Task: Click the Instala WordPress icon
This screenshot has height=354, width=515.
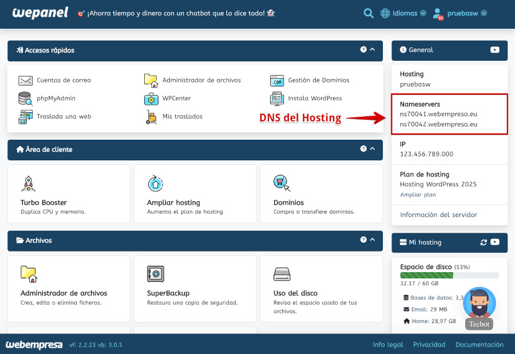Action: click(x=277, y=99)
